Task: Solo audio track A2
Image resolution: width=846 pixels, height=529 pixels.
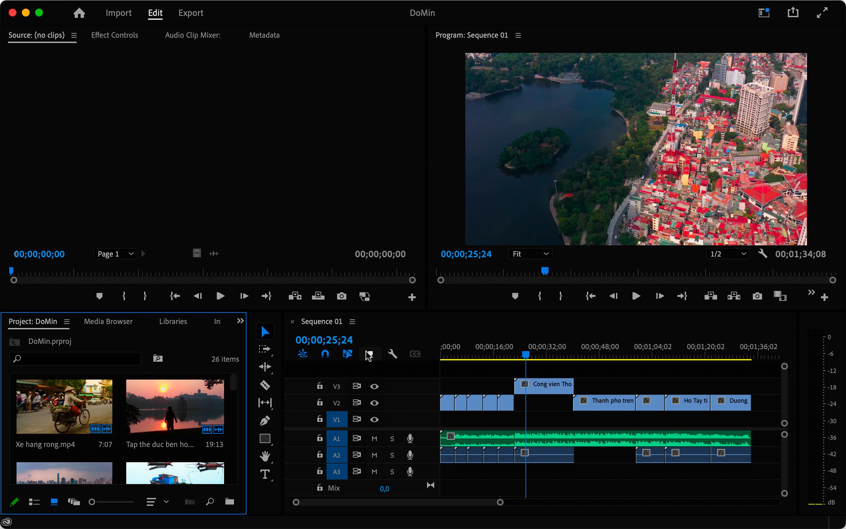Action: click(x=392, y=455)
